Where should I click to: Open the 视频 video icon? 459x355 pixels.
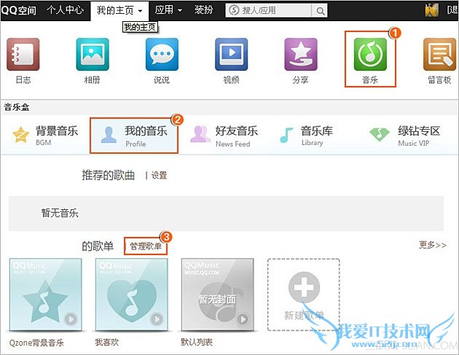click(231, 54)
